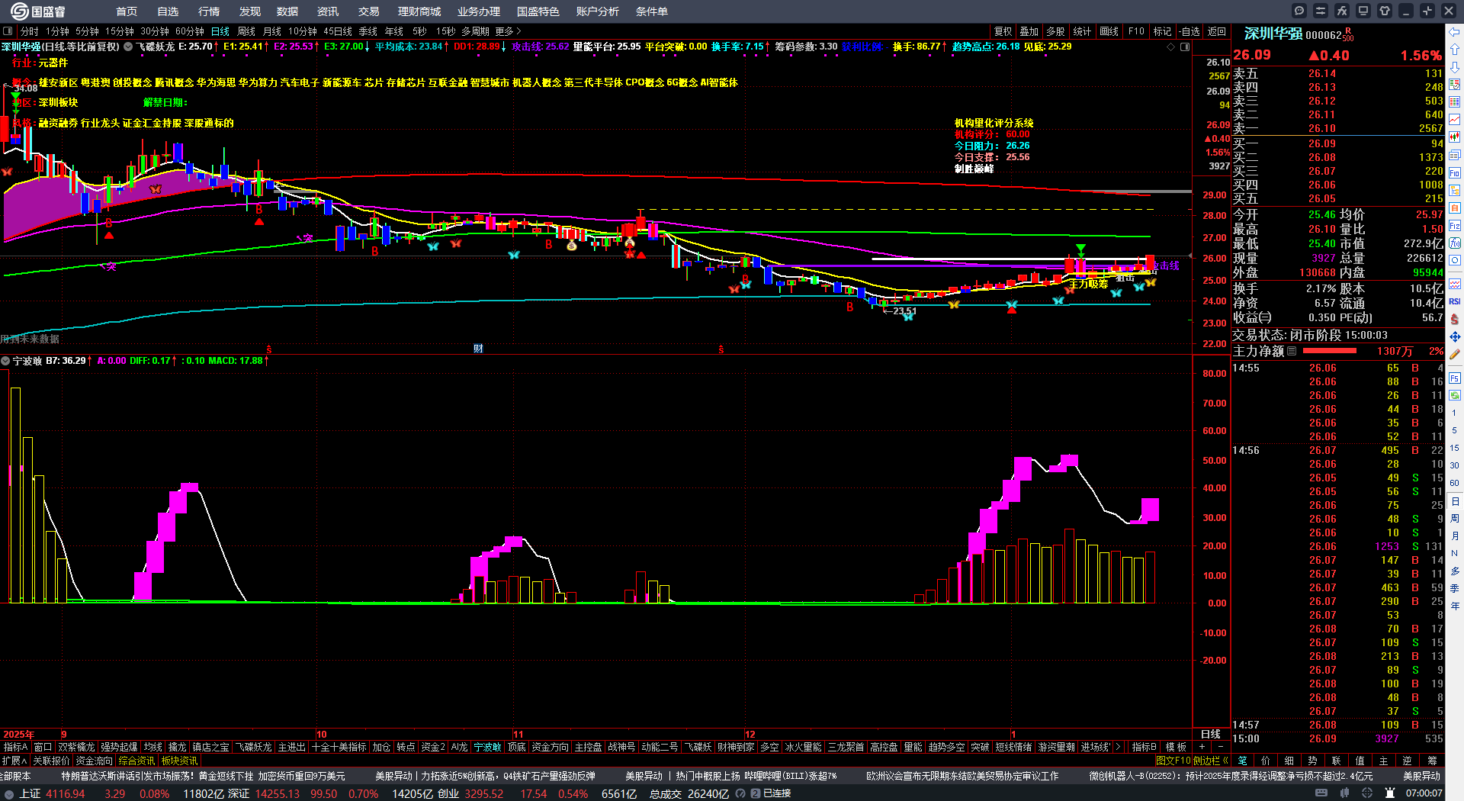
Task: Open the candlestick chart sidebar icon
Action: (1455, 137)
